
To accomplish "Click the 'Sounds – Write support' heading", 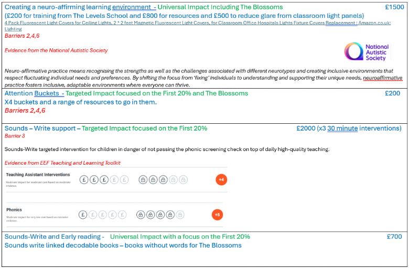I will [x=40, y=128].
